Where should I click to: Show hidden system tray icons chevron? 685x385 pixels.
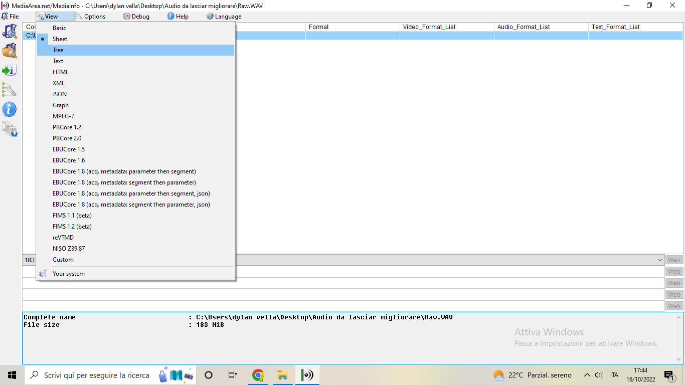587,375
